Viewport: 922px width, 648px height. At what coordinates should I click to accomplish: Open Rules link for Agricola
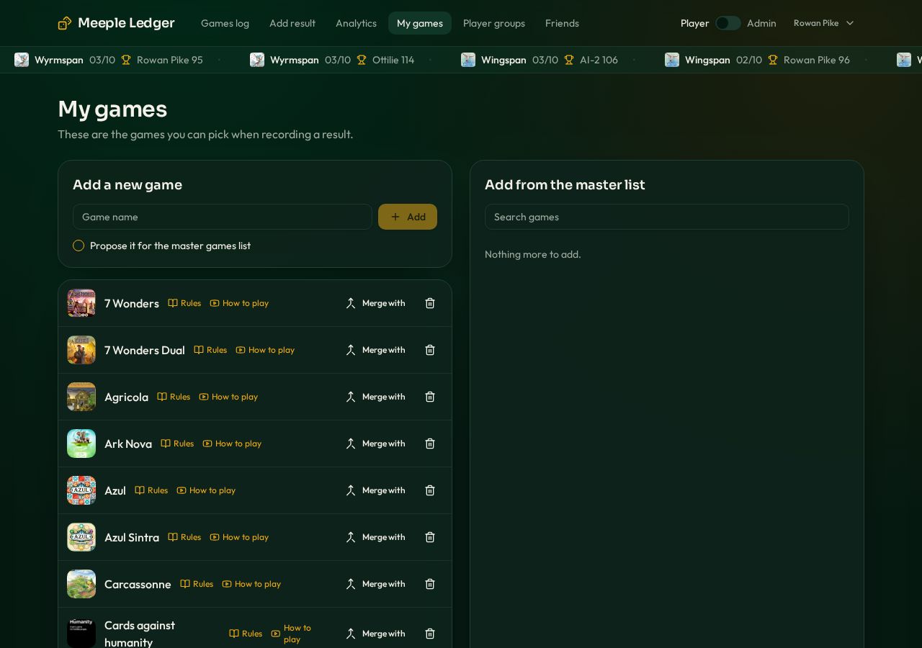pyautogui.click(x=174, y=397)
